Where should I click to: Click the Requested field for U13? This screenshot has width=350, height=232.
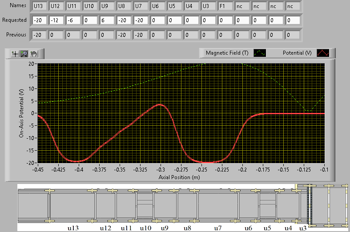[x=39, y=20]
